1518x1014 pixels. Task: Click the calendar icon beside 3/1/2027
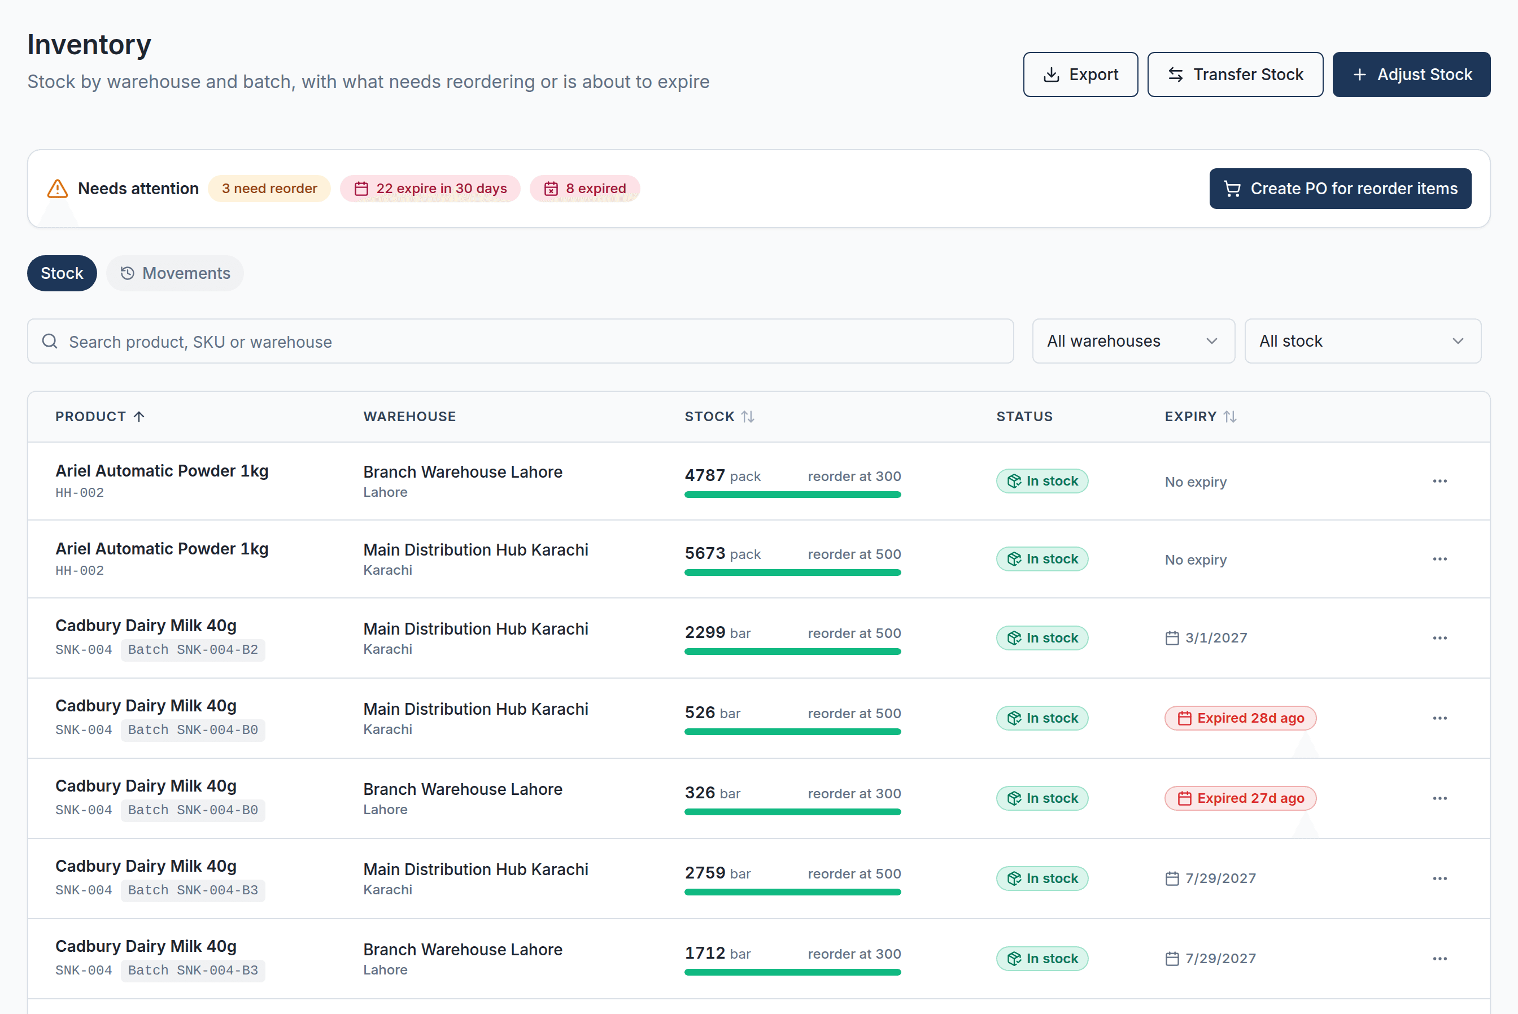tap(1172, 639)
